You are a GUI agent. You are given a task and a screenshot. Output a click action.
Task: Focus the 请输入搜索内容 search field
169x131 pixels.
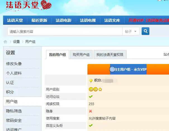click(65, 31)
